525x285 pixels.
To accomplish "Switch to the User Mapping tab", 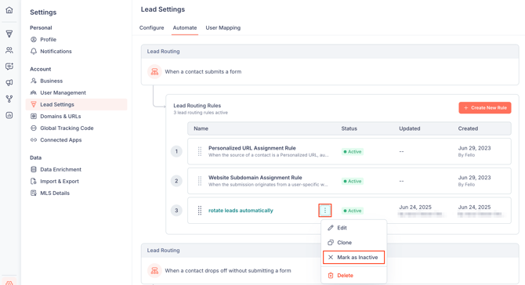I will (x=223, y=27).
